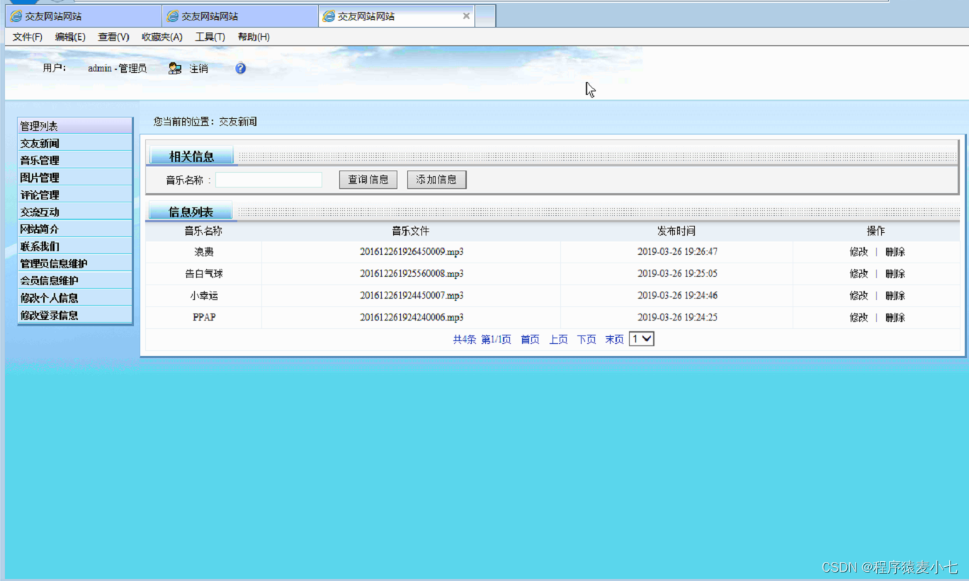This screenshot has height=581, width=969.
Task: Click the music name 告白气球 cell
Action: 204,273
